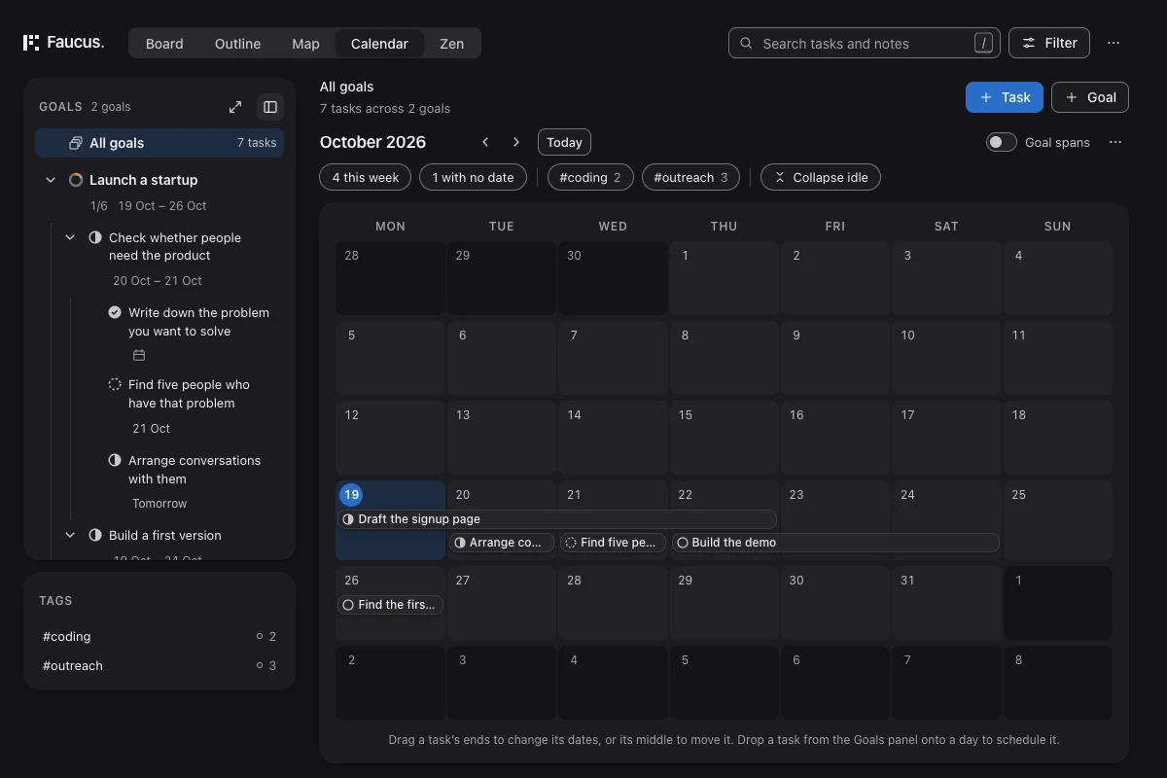Expand the Goals panel to full size
1167x778 pixels.
(235, 107)
